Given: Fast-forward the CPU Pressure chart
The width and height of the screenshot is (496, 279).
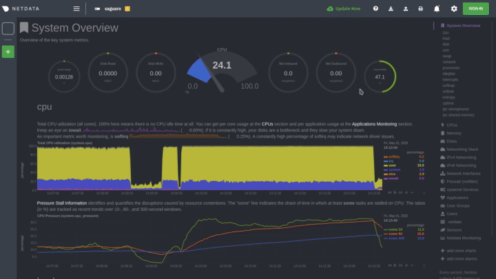Looking at the screenshot, I should click(x=401, y=265).
